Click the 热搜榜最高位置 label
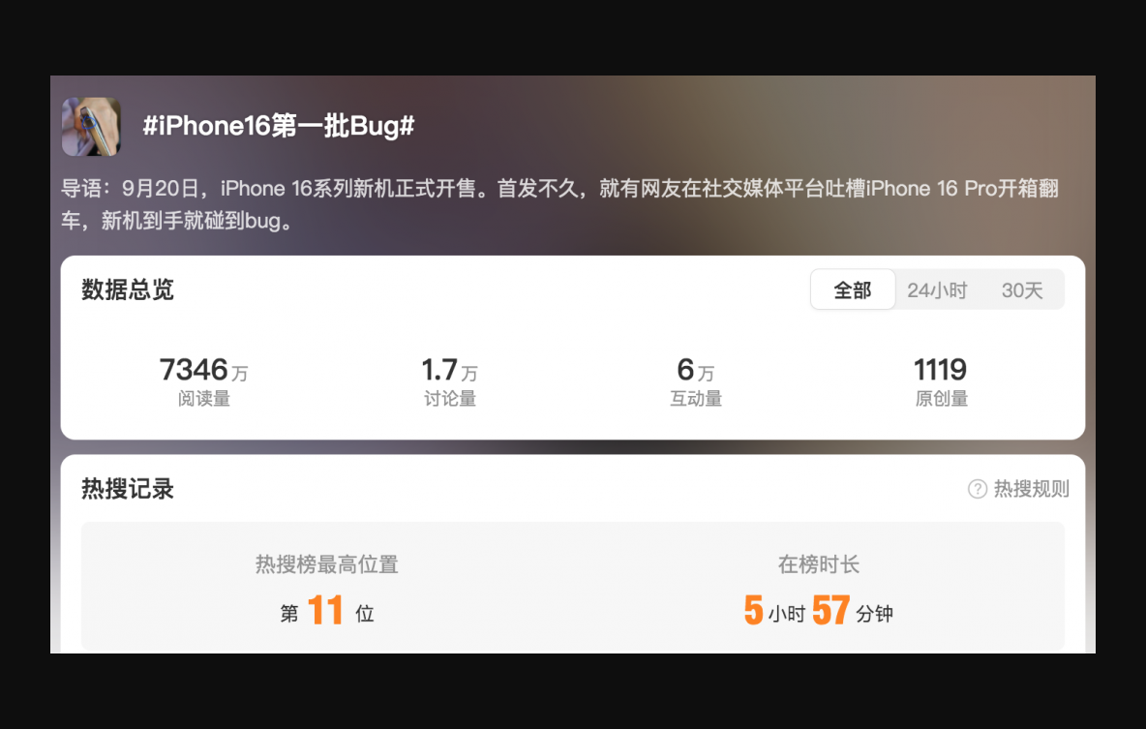The image size is (1146, 729). (327, 564)
